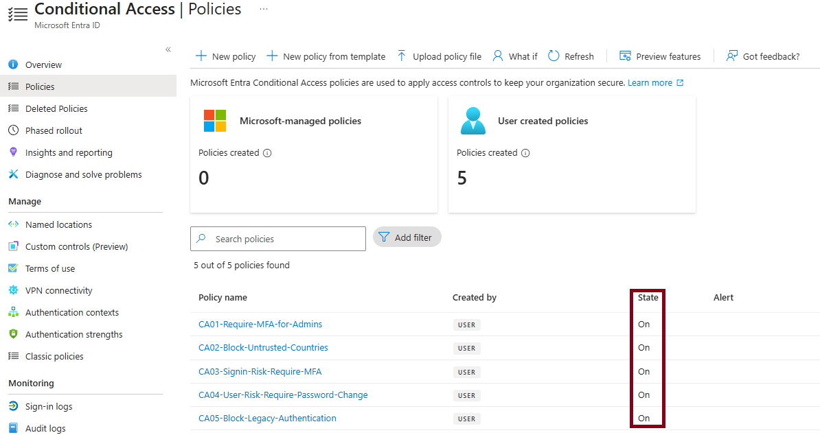Sort by Created by column header

tap(475, 297)
